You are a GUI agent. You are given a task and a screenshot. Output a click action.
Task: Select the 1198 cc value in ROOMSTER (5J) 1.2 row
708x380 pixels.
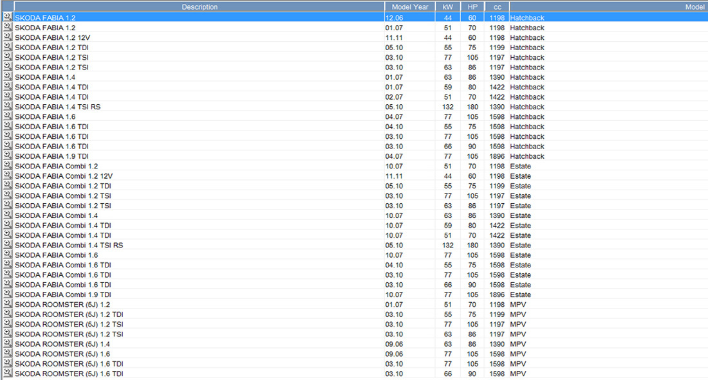pyautogui.click(x=497, y=305)
